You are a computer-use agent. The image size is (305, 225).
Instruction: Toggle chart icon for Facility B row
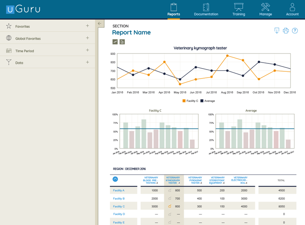point(170,199)
